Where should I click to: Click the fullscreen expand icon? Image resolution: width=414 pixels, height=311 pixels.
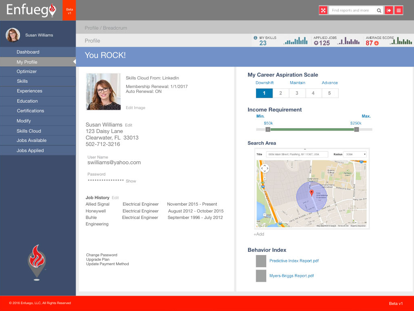tap(323, 11)
